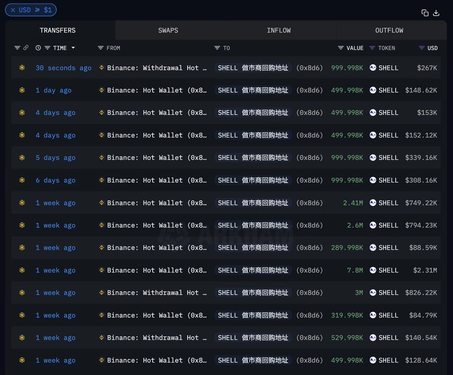Open the "4 days ago" link in the $153K row
Viewport: 453px width, 375px height.
(55, 113)
